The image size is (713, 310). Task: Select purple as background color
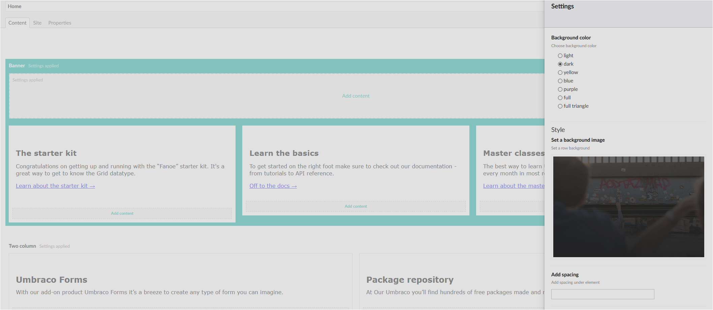560,90
